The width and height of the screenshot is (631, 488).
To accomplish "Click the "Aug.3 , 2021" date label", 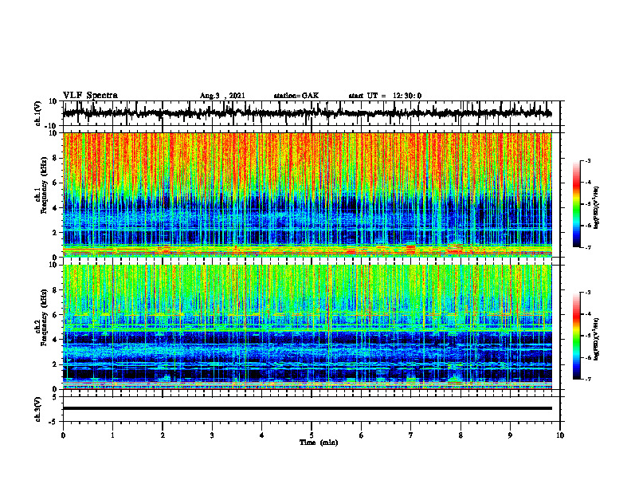I will [x=222, y=96].
